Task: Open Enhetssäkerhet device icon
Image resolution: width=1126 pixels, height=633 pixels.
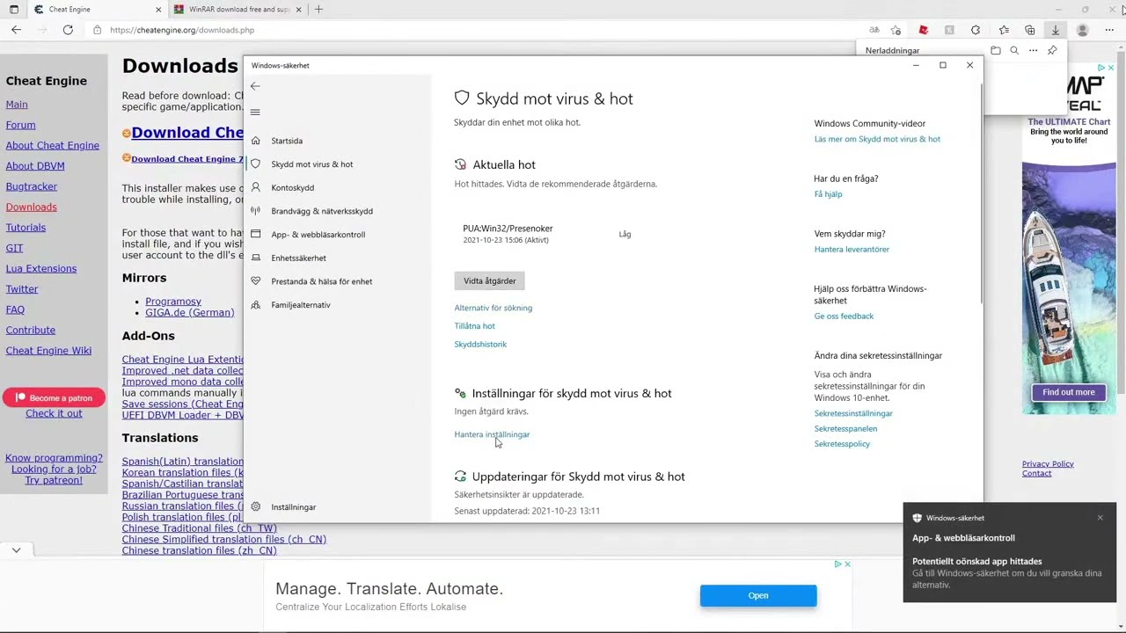Action: coord(255,258)
